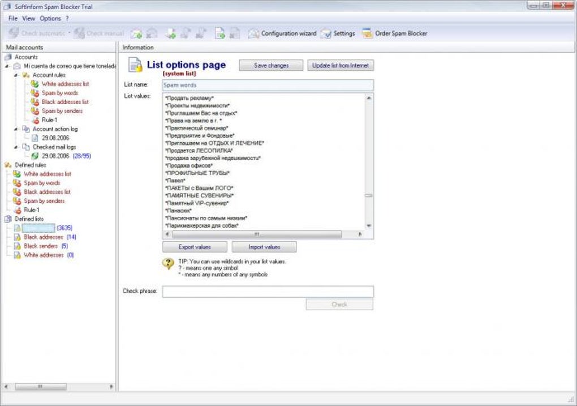Screen dimensions: 577x406
Task: Click the Check button below Check phrase
Action: (x=339, y=304)
